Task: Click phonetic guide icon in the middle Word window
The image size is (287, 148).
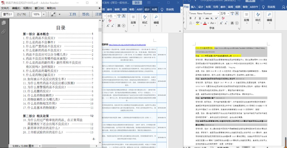Action: (119, 16)
